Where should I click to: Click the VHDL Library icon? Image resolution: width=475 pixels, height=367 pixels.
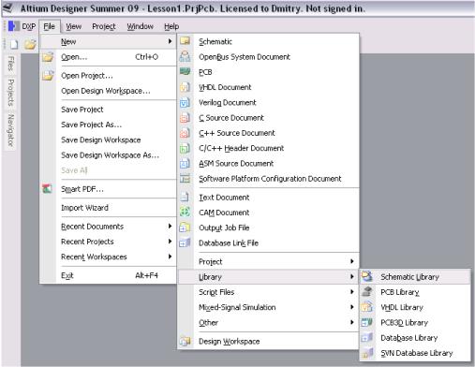(x=367, y=307)
